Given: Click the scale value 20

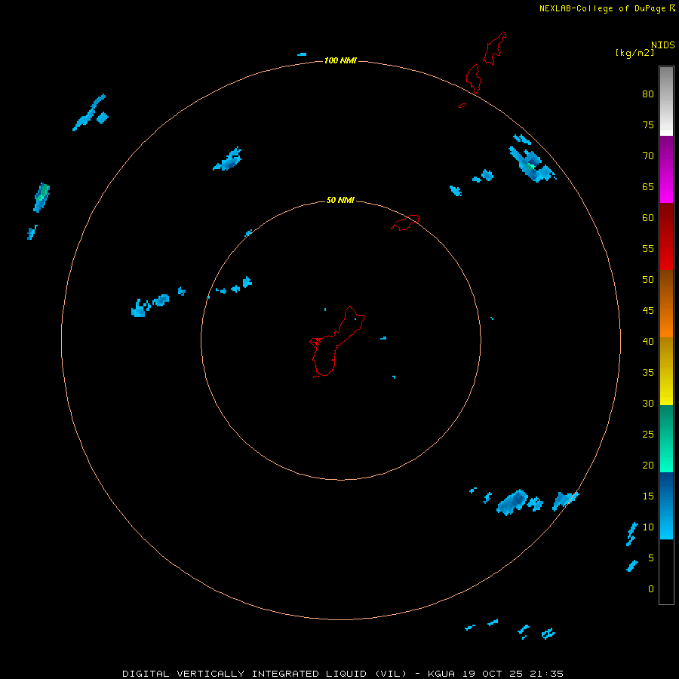Looking at the screenshot, I should [x=648, y=465].
